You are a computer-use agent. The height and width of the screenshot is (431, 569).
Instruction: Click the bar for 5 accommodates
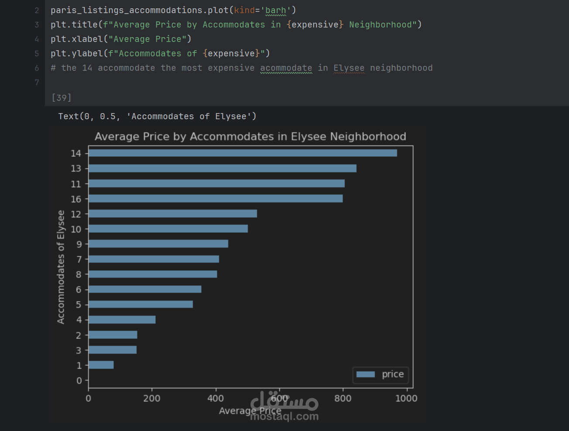coord(141,304)
